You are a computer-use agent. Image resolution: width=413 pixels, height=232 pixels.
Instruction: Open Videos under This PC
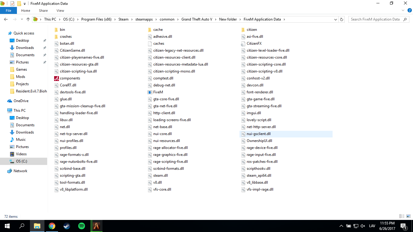[x=21, y=154]
